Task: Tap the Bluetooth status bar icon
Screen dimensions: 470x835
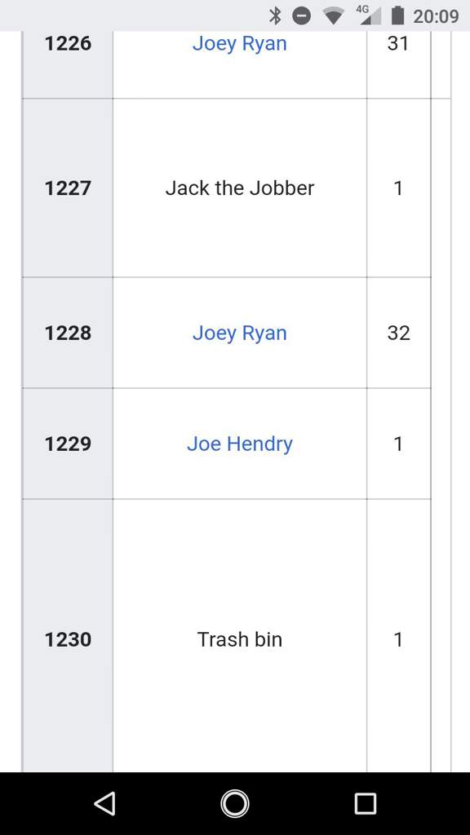Action: pos(274,16)
